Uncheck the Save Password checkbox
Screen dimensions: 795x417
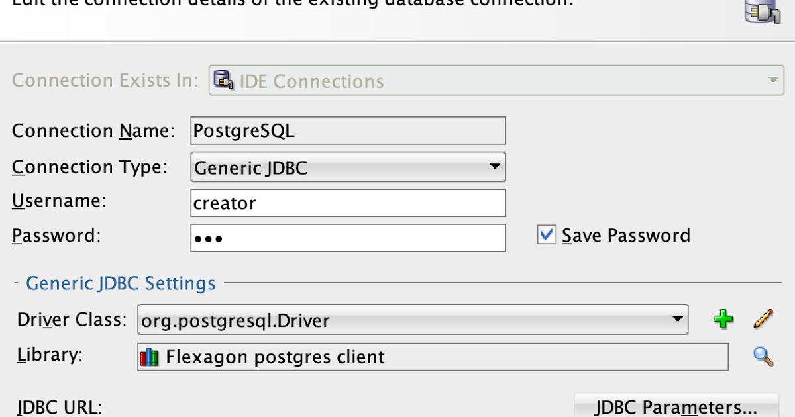tap(546, 235)
